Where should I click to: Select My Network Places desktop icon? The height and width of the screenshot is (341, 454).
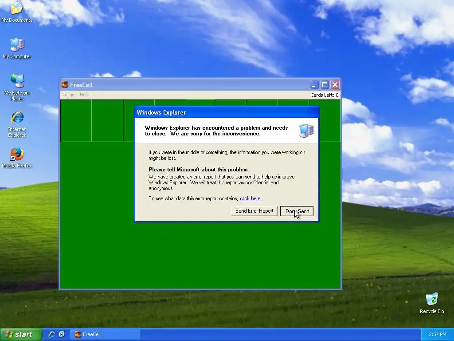tap(17, 87)
